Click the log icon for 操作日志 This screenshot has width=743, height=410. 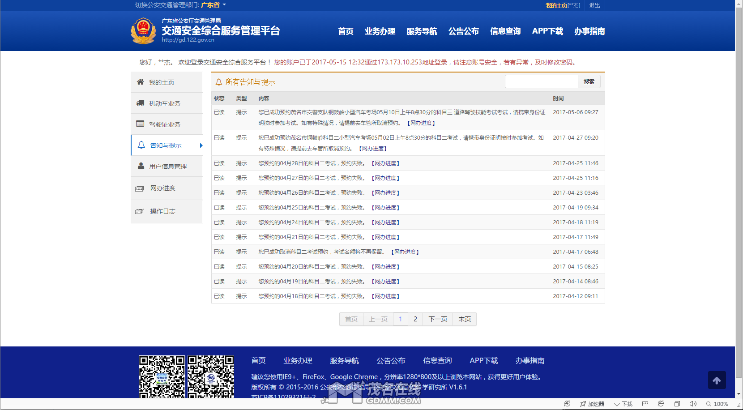[140, 211]
